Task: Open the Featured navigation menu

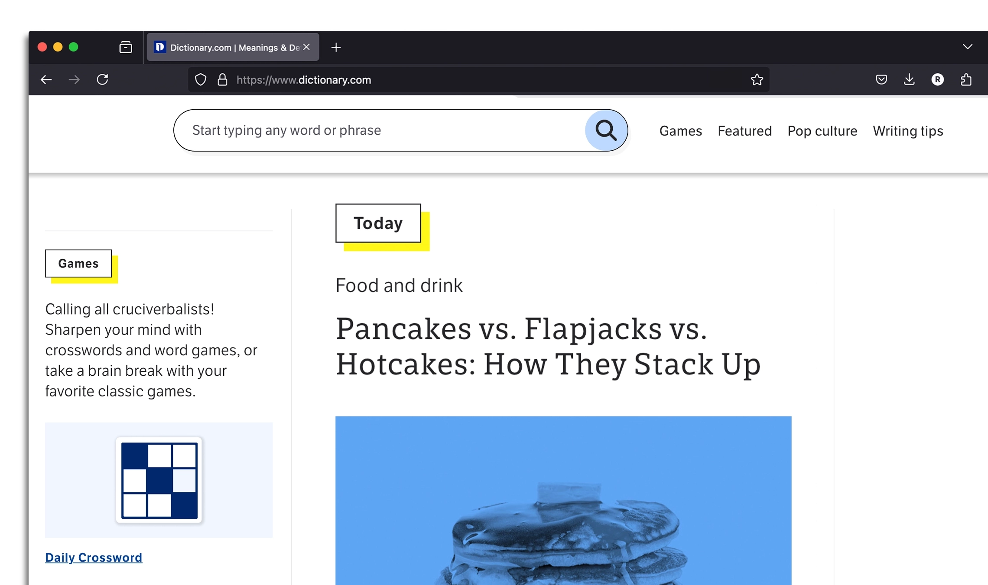Action: pyautogui.click(x=744, y=131)
